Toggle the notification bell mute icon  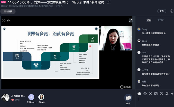tap(167, 94)
